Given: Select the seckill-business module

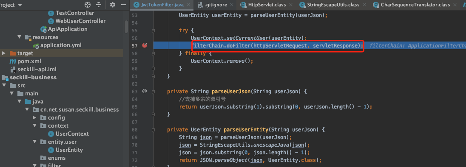Looking at the screenshot, I should point(33,77).
